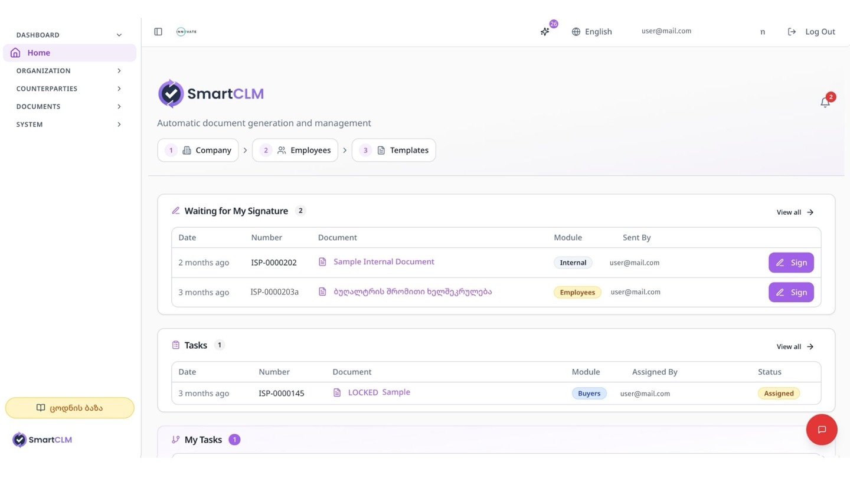
Task: Click the SmartCLM logo in main header
Action: (x=211, y=93)
